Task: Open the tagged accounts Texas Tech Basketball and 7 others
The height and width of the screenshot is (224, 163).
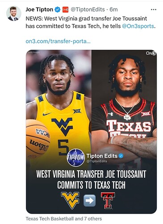Action: pyautogui.click(x=64, y=219)
